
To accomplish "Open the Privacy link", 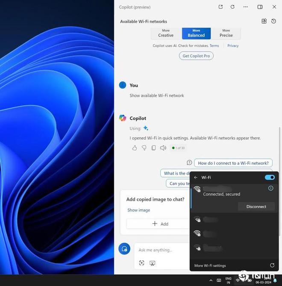I will (x=233, y=46).
